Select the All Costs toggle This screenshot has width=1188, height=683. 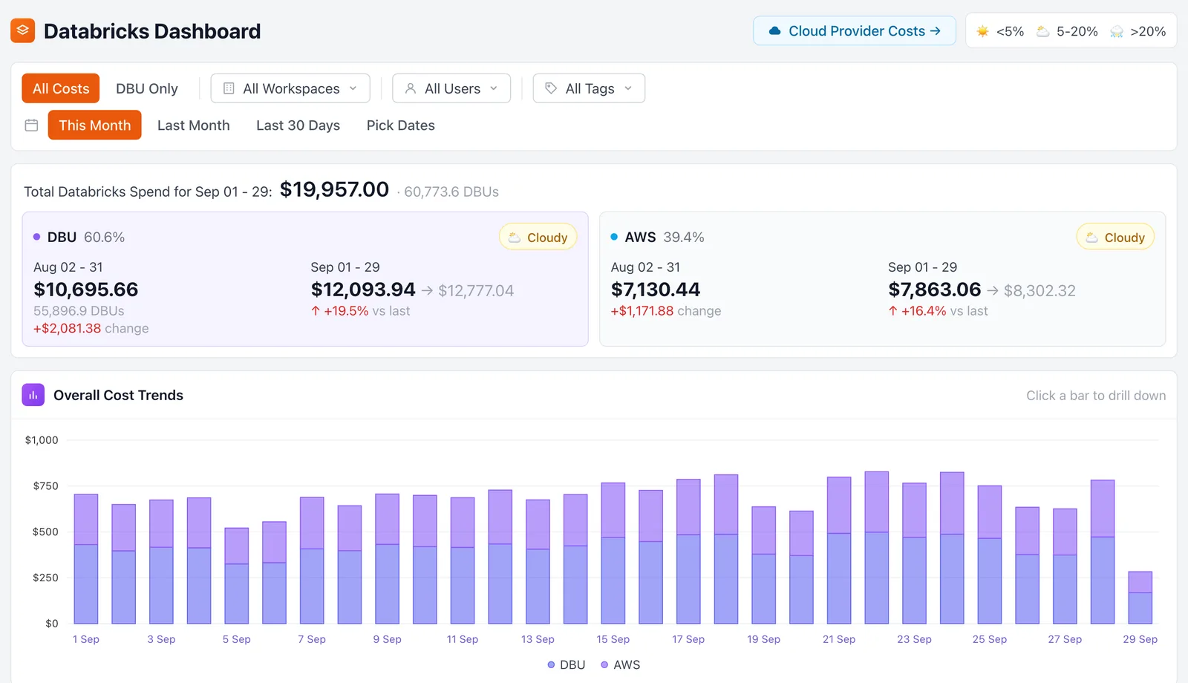pos(61,88)
